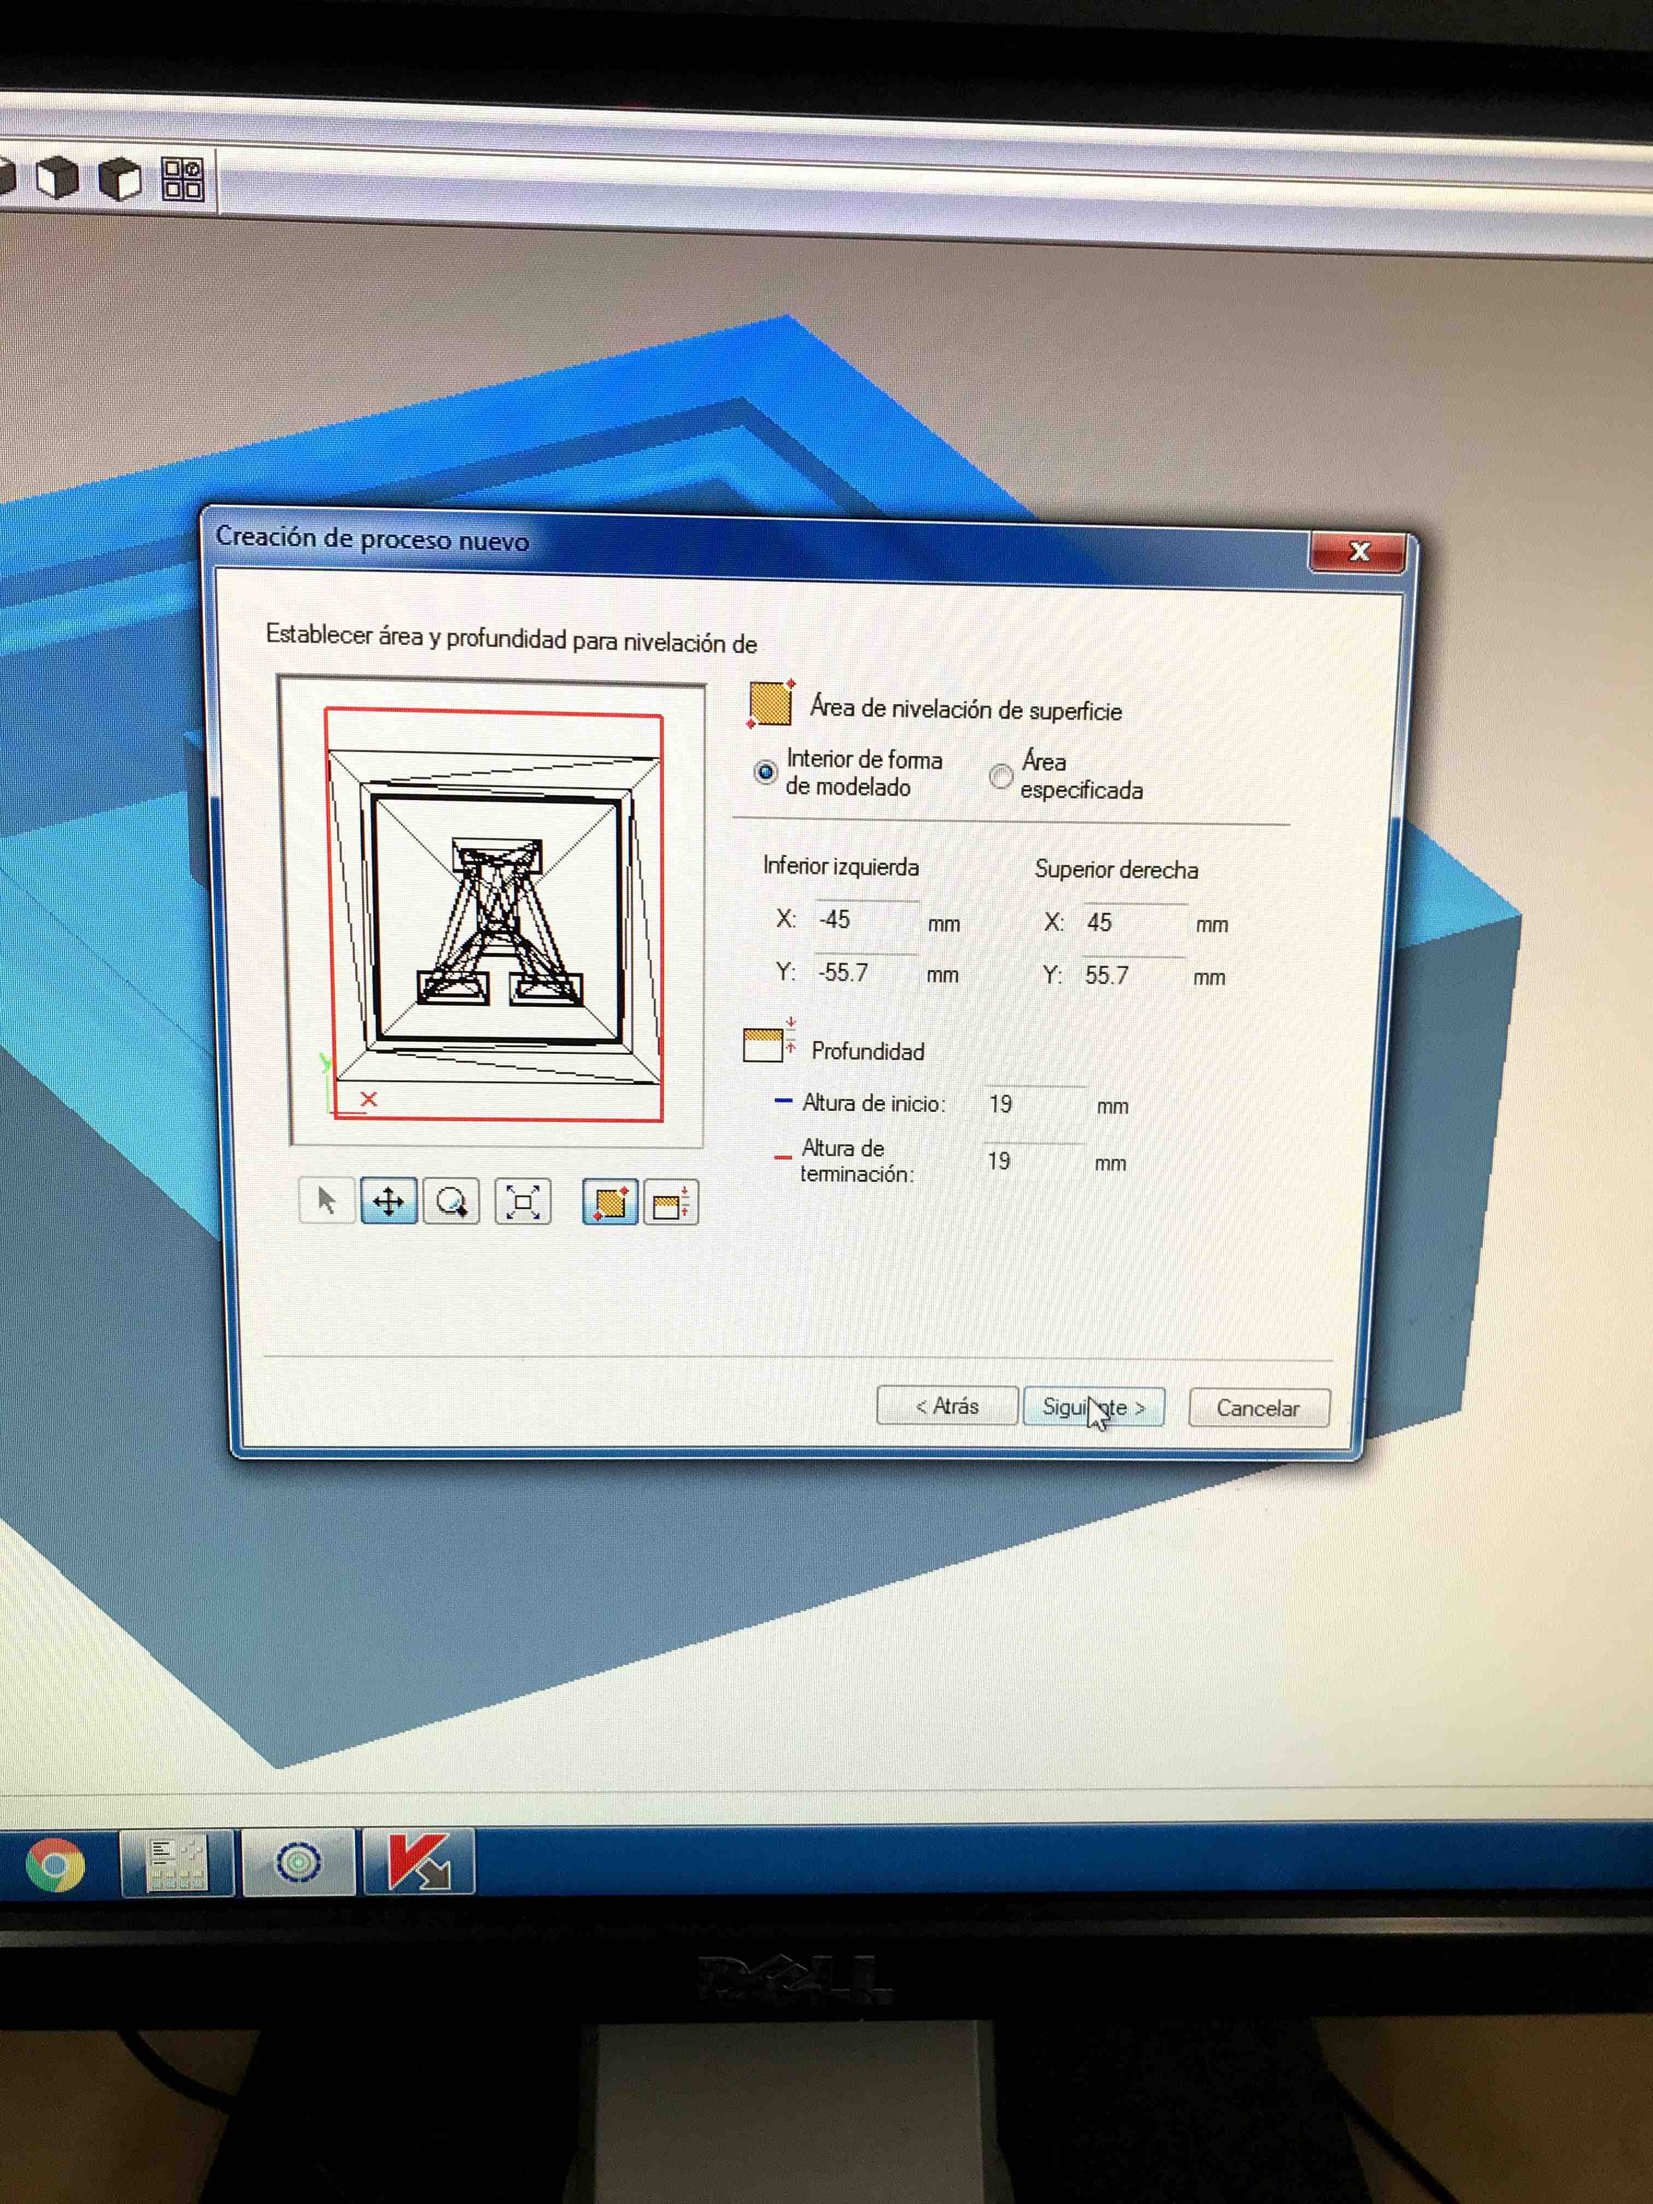Viewport: 1653px width, 2204px height.
Task: Edit the Altura de inicio value
Action: tap(1032, 1104)
